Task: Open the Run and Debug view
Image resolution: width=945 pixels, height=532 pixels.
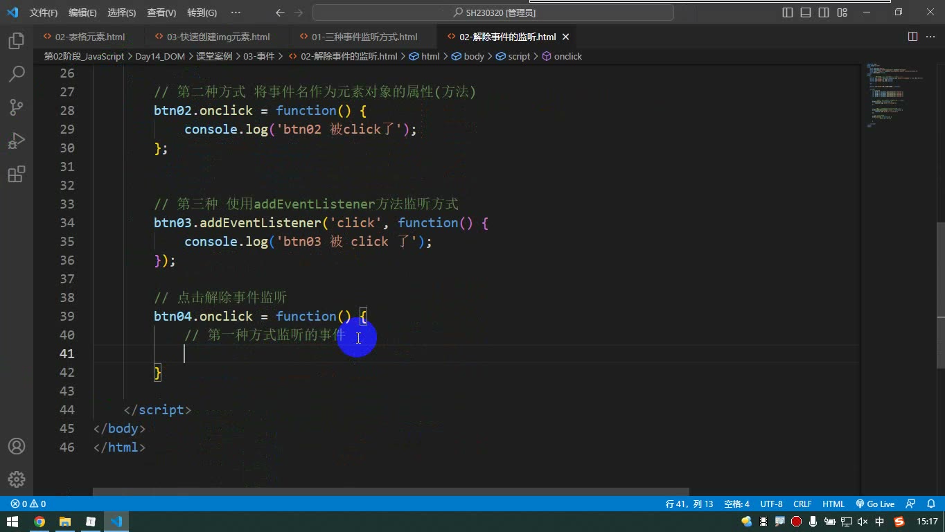Action: click(16, 141)
